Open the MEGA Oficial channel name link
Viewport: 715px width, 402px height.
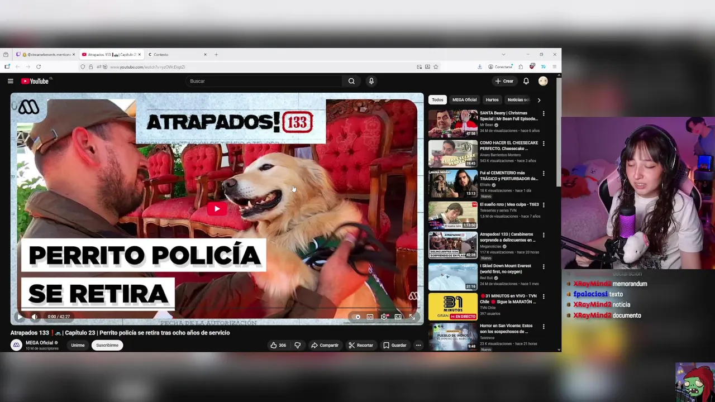(40, 343)
